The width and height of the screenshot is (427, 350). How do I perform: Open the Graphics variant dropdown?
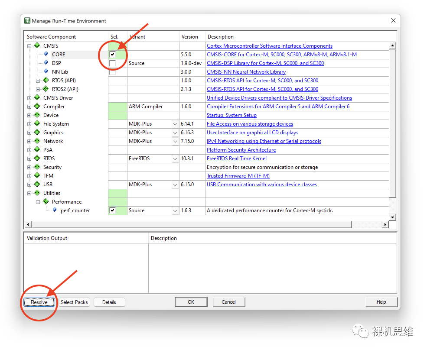coord(175,133)
